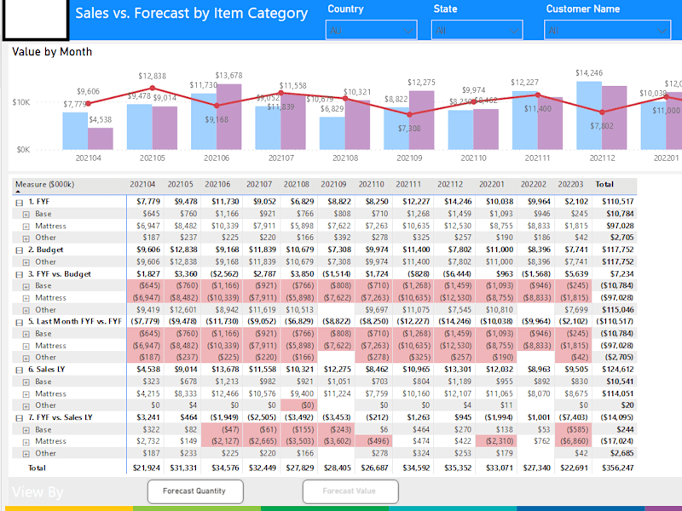Open the Customer Name dropdown
682x511 pixels.
(x=607, y=31)
